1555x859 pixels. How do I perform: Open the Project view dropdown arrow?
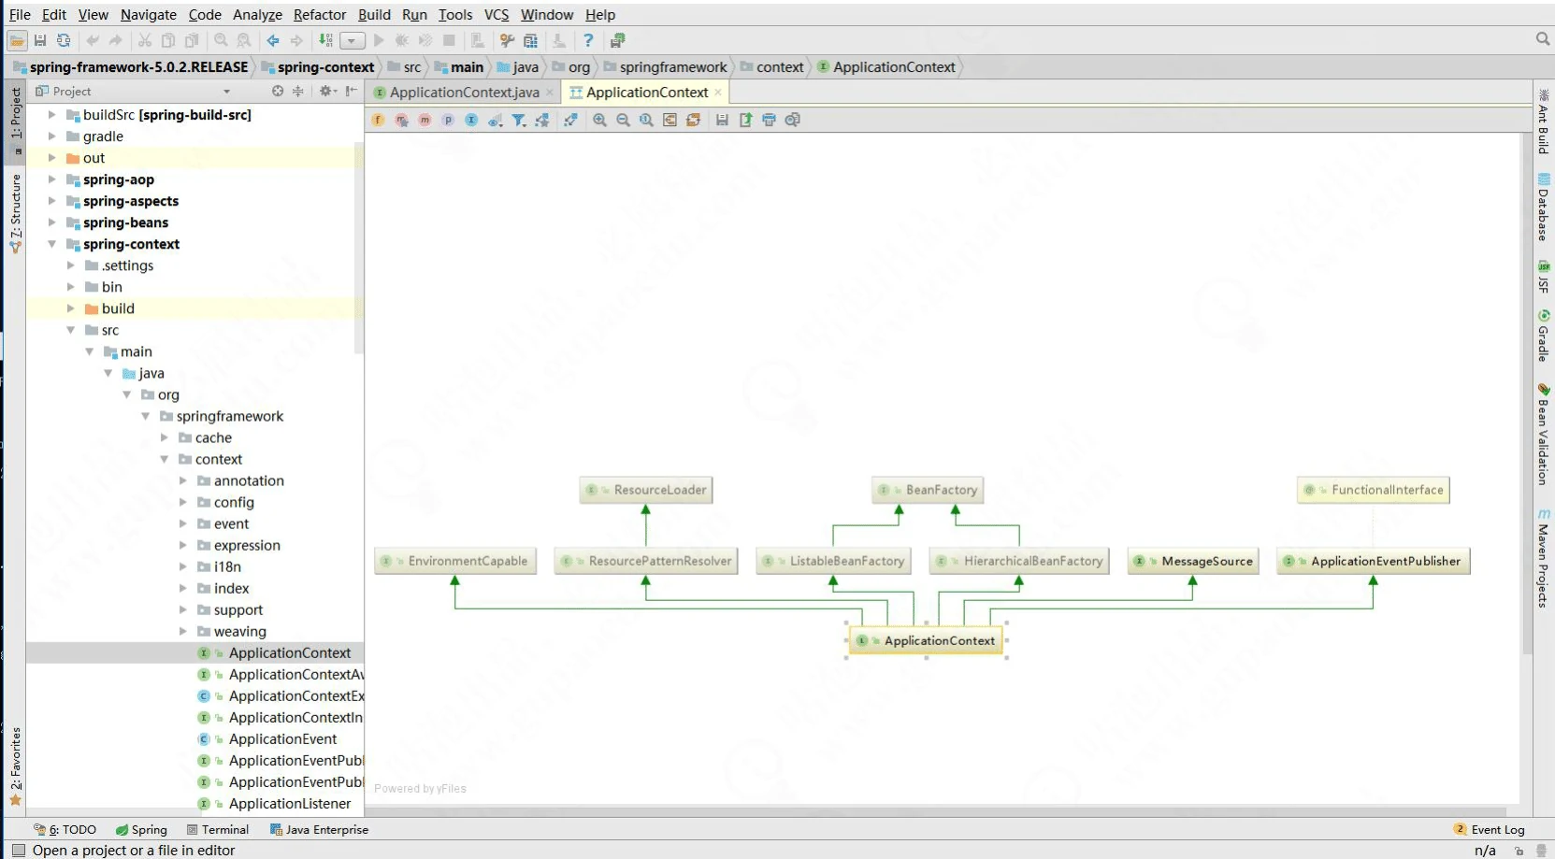[226, 92]
